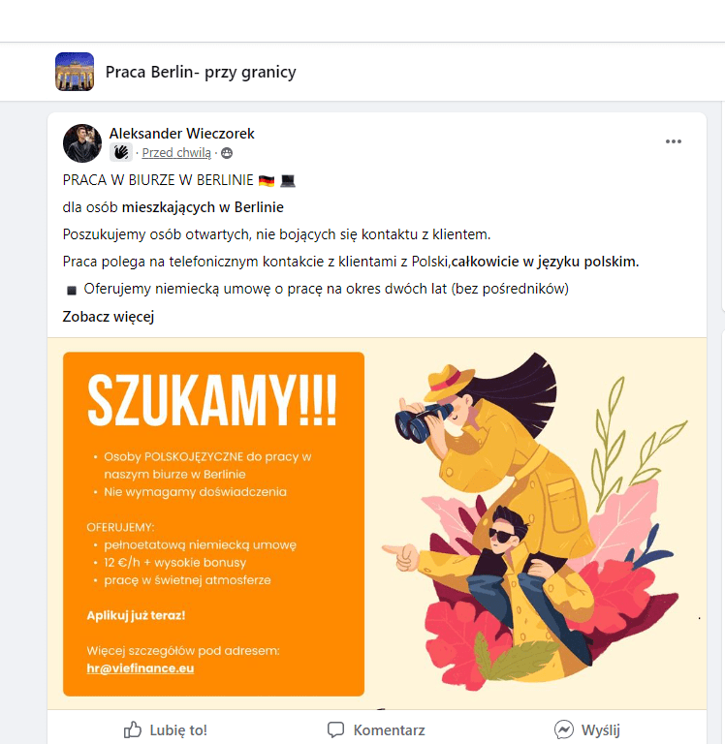The height and width of the screenshot is (744, 725).
Task: Open Aleksander Wieczorek's round profile photo
Action: click(82, 143)
